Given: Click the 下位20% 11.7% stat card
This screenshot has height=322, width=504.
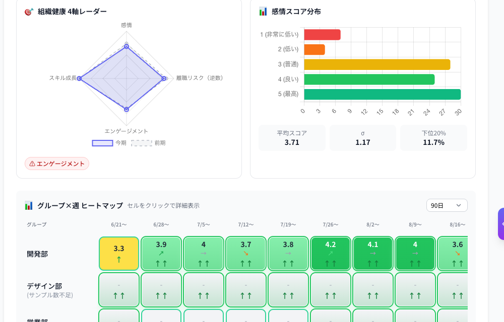Looking at the screenshot, I should (433, 138).
